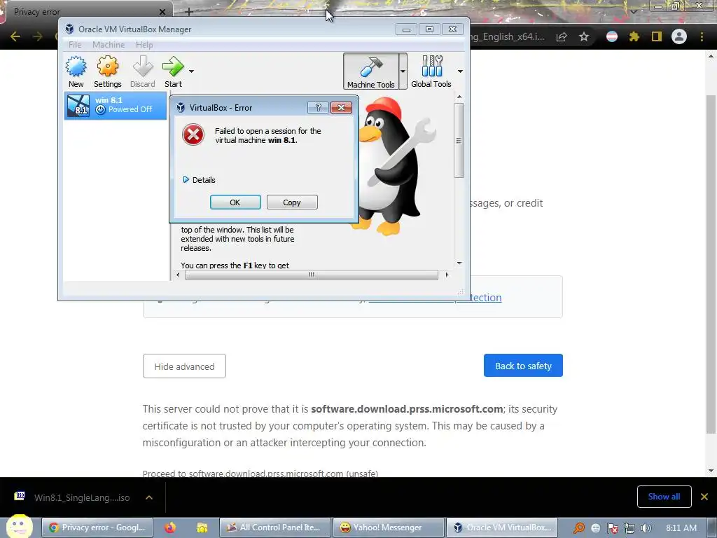Select the win 8.1 VM in list

(x=116, y=105)
